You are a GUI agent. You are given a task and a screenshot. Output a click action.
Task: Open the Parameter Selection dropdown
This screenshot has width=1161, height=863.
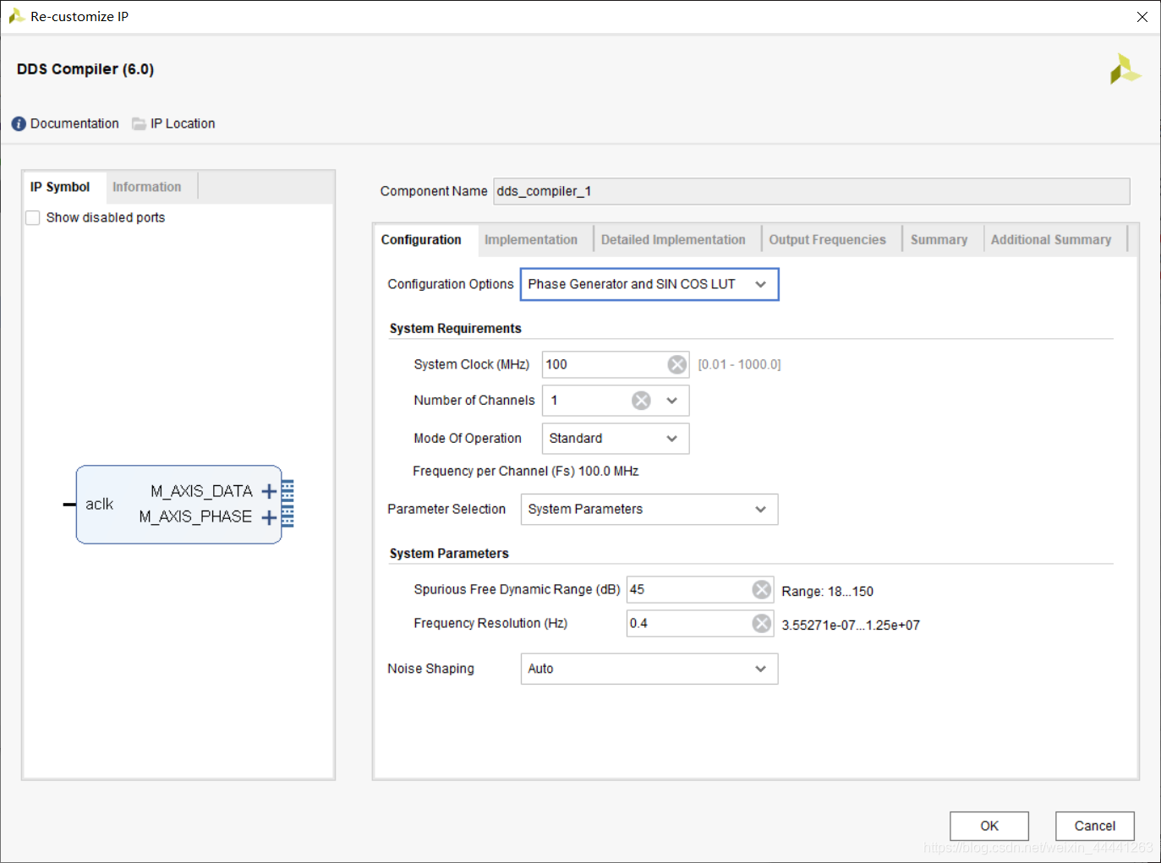click(x=649, y=509)
